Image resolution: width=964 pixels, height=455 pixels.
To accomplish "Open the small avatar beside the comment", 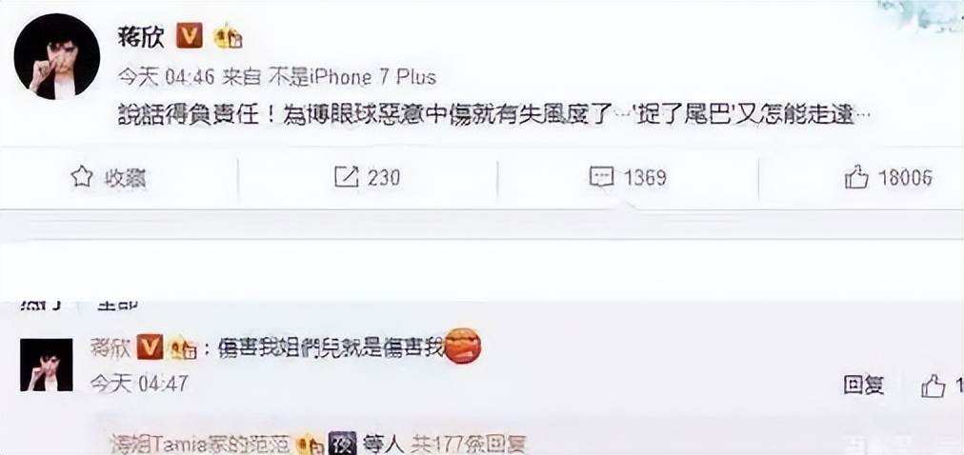I will pyautogui.click(x=46, y=365).
